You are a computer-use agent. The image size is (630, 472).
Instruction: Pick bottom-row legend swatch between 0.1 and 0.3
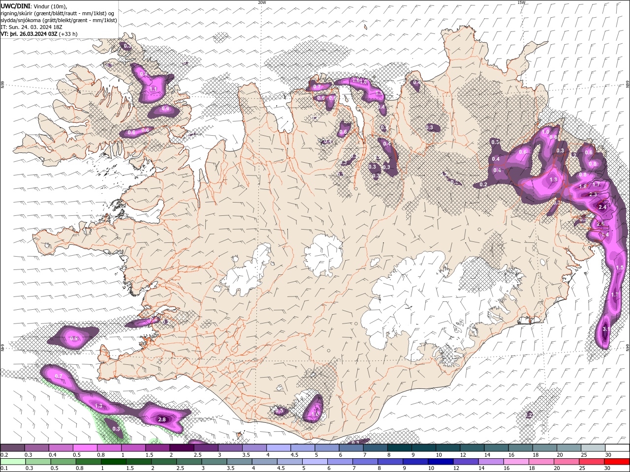13,462
